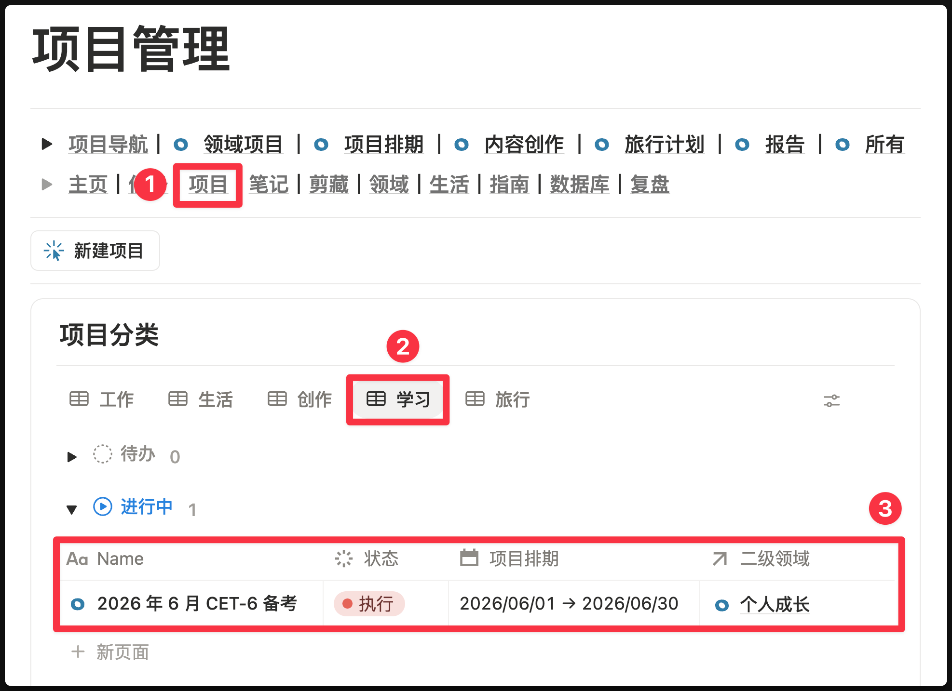Click the red 执行 status tag

pyautogui.click(x=369, y=604)
